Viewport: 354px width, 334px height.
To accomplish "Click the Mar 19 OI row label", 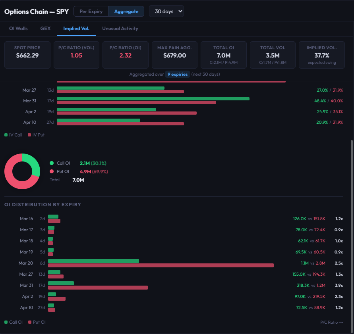I will (26, 252).
